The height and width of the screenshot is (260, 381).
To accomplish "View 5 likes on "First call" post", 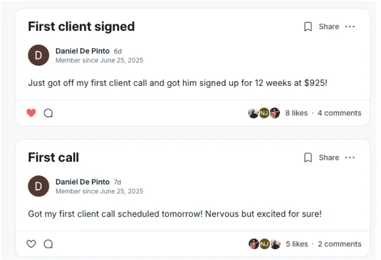I will (297, 244).
